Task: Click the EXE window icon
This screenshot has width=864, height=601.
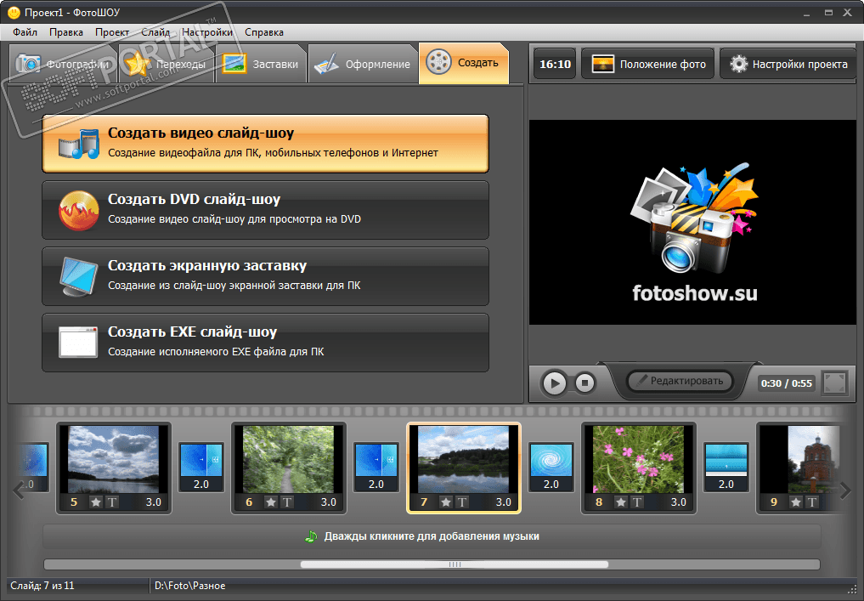Action: (x=79, y=343)
